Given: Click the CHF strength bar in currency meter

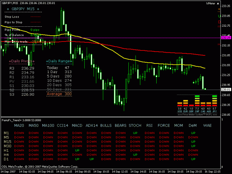Looking at the screenshot, I should click(x=197, y=101).
